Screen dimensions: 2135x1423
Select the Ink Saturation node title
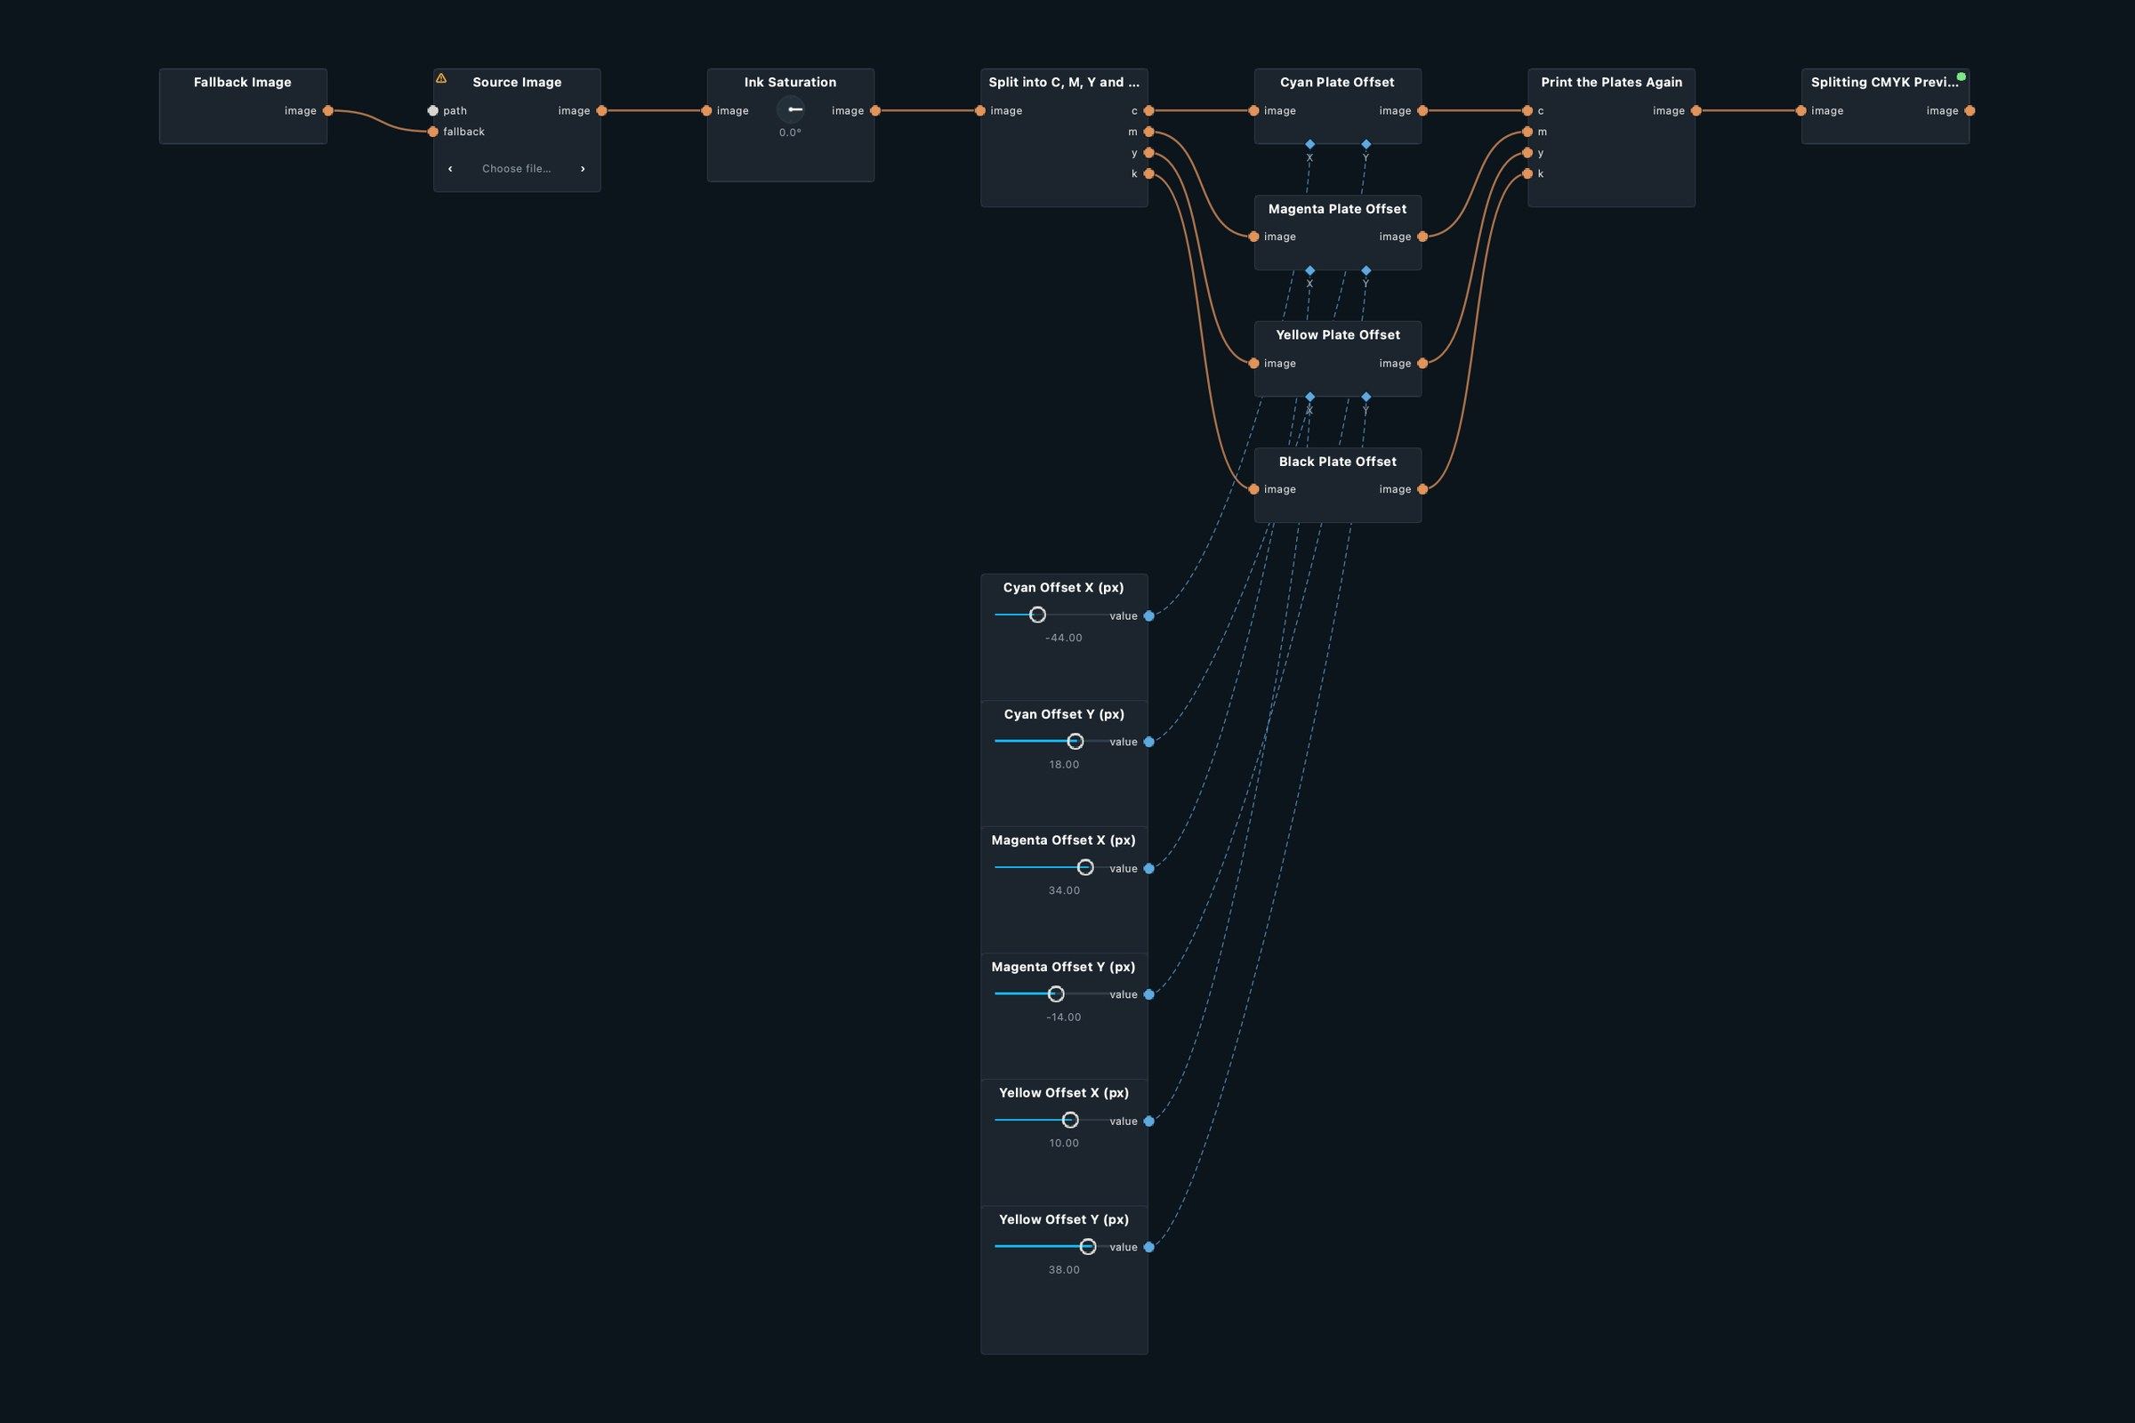point(791,82)
